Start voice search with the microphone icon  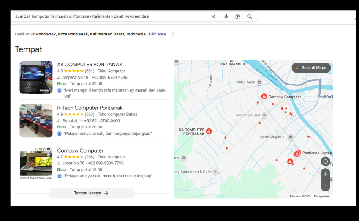click(x=226, y=16)
